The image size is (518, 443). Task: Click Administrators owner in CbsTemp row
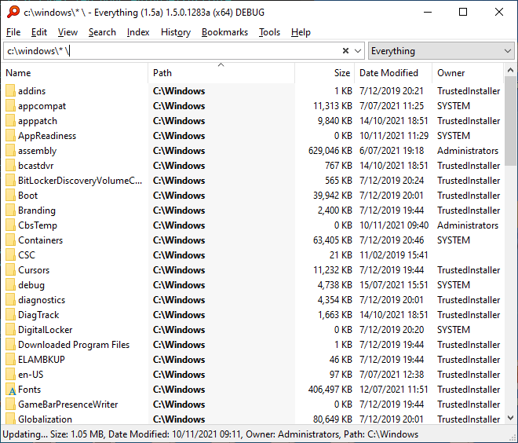(x=468, y=225)
